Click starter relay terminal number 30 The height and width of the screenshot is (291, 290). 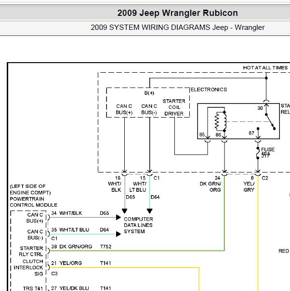[260, 108]
